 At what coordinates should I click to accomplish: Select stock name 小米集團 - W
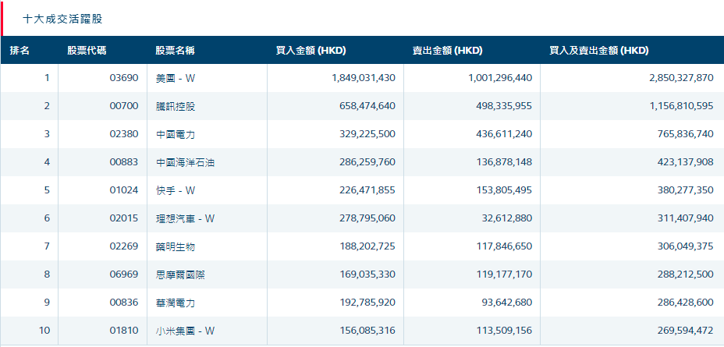coord(186,331)
